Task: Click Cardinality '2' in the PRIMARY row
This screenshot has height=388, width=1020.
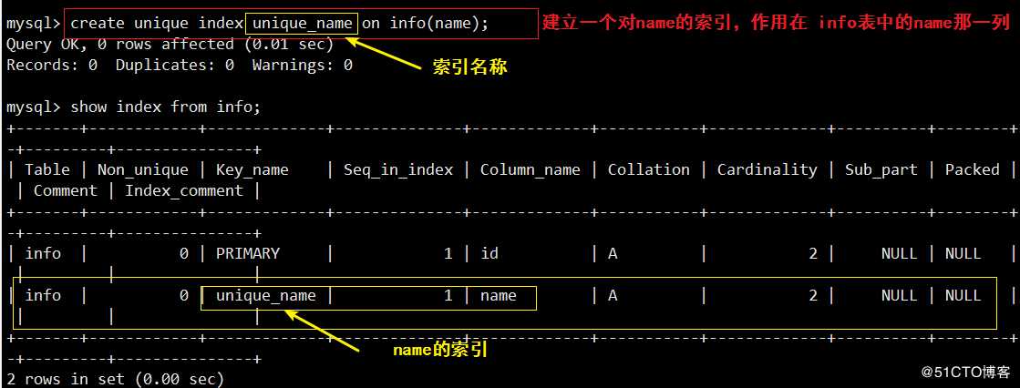Action: 812,253
